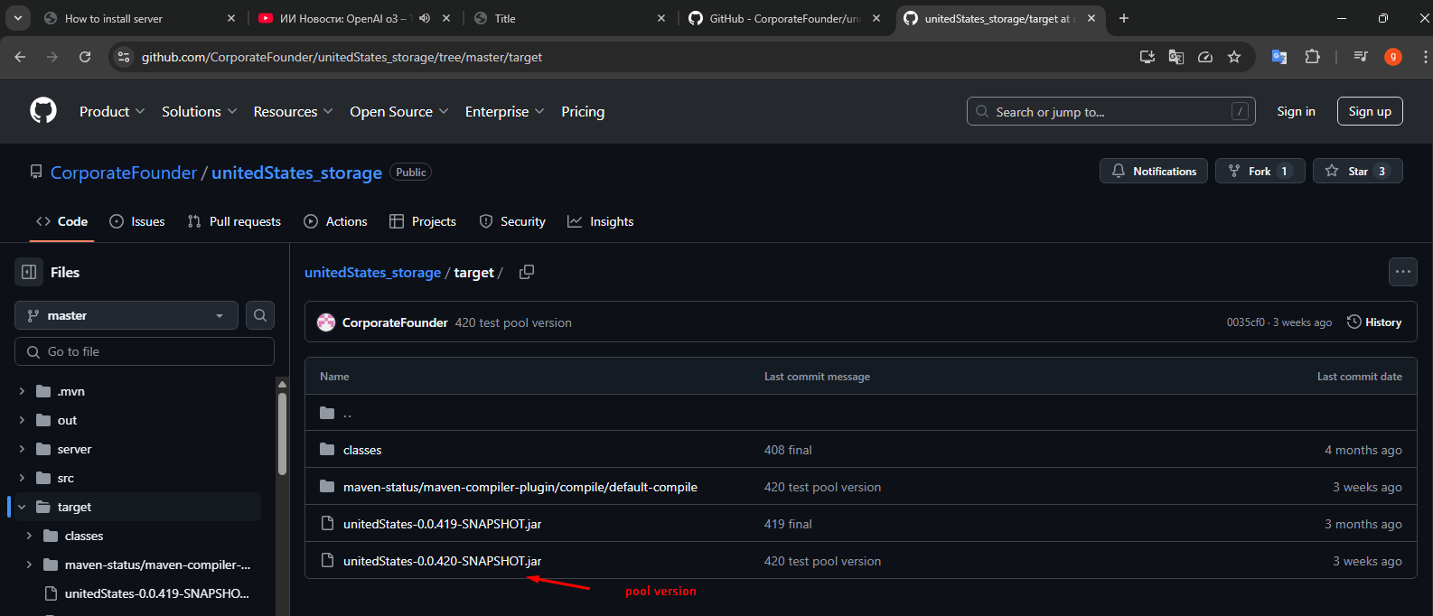Image resolution: width=1433 pixels, height=616 pixels.
Task: Click the GitHub logo icon
Action: (x=43, y=111)
